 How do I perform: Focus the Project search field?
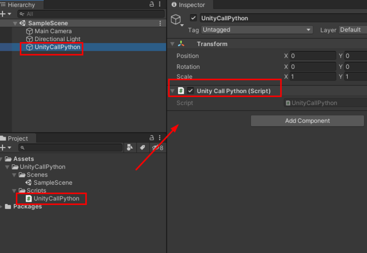click(70, 148)
